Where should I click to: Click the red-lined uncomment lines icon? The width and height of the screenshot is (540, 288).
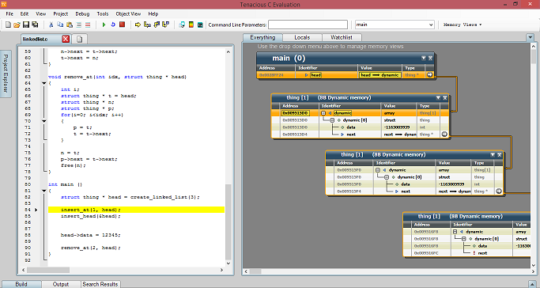88,25
